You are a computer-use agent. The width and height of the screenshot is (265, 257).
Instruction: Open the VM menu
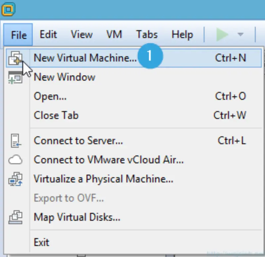(114, 34)
